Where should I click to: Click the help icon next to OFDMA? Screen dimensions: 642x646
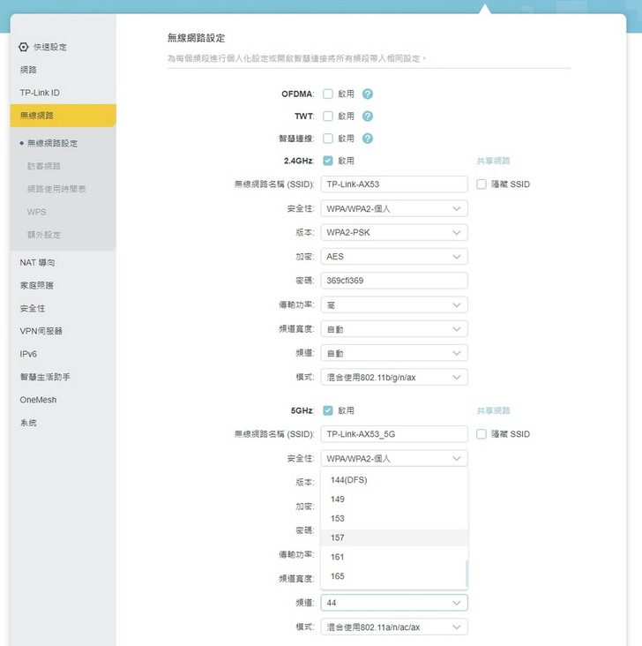click(368, 94)
